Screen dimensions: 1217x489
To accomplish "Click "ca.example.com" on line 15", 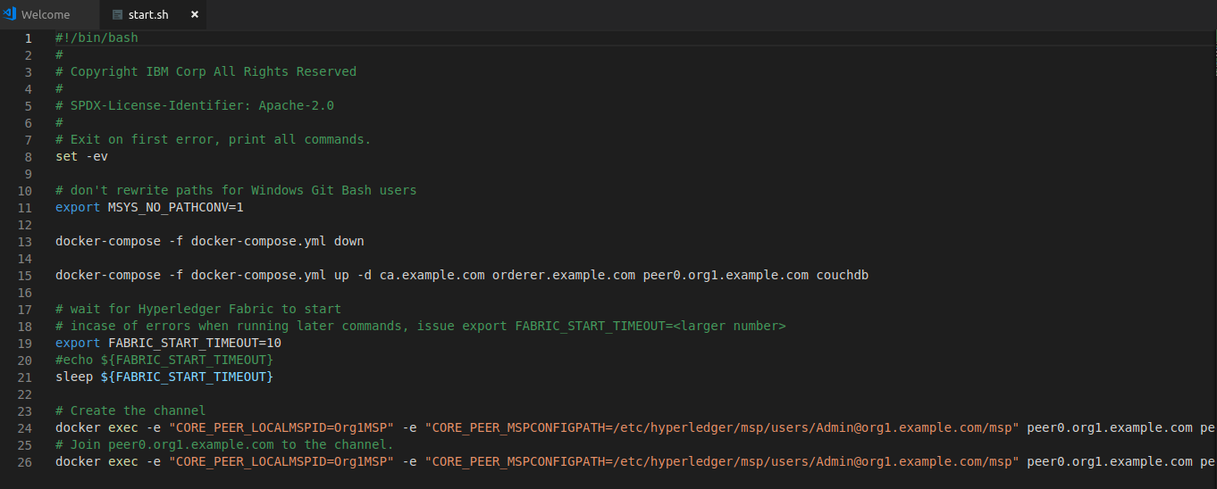I will click(x=432, y=275).
